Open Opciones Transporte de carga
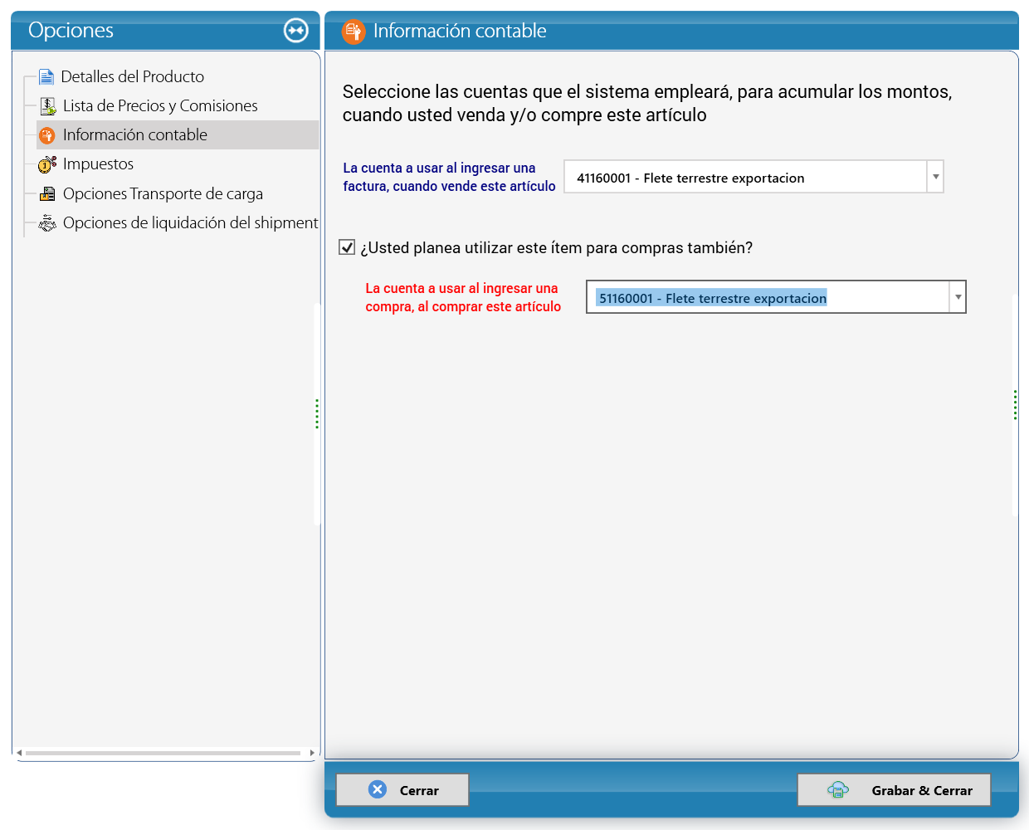This screenshot has height=830, width=1029. [163, 194]
